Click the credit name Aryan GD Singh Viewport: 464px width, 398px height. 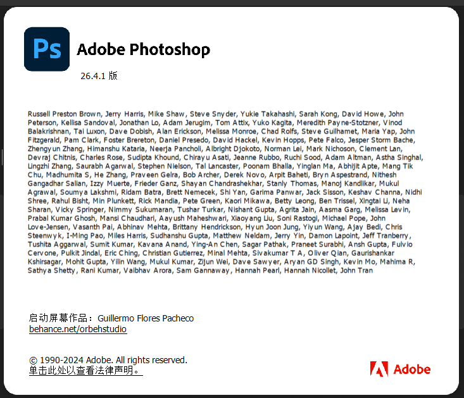(x=311, y=262)
